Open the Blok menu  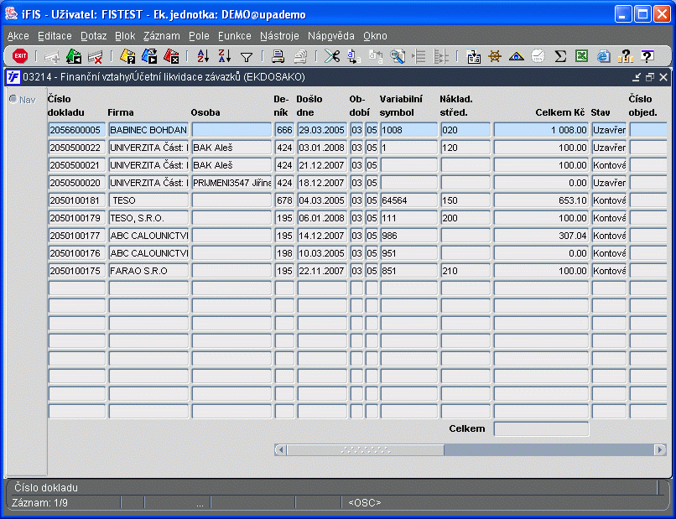(125, 36)
